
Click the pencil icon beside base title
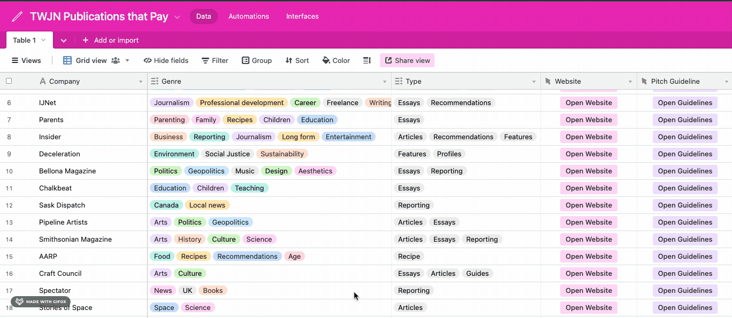pyautogui.click(x=17, y=17)
